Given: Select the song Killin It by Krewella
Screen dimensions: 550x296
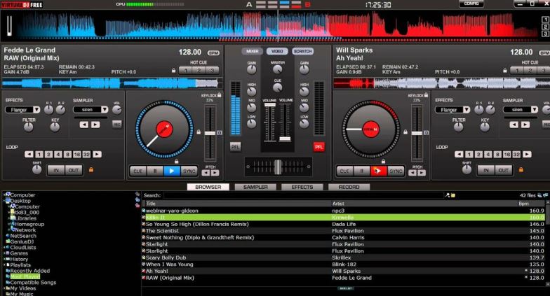Looking at the screenshot, I should click(x=344, y=217).
